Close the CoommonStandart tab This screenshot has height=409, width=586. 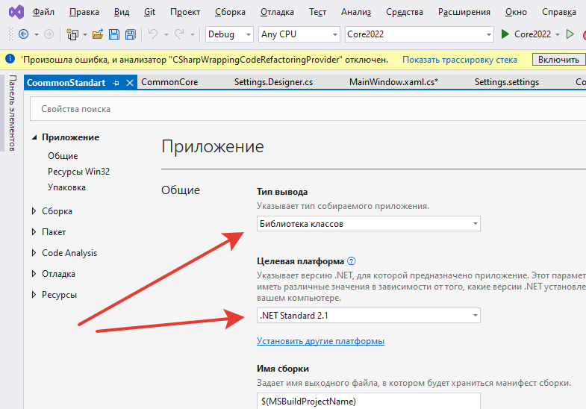tap(130, 83)
